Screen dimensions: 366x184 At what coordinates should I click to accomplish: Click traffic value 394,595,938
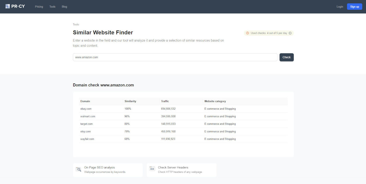click(168, 116)
